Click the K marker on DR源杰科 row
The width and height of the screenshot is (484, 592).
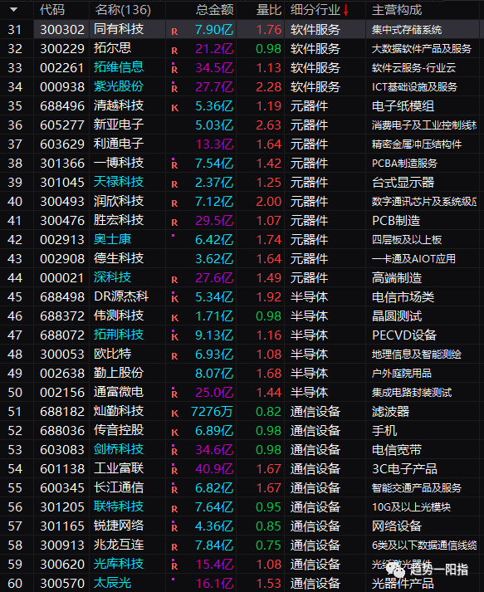click(174, 299)
